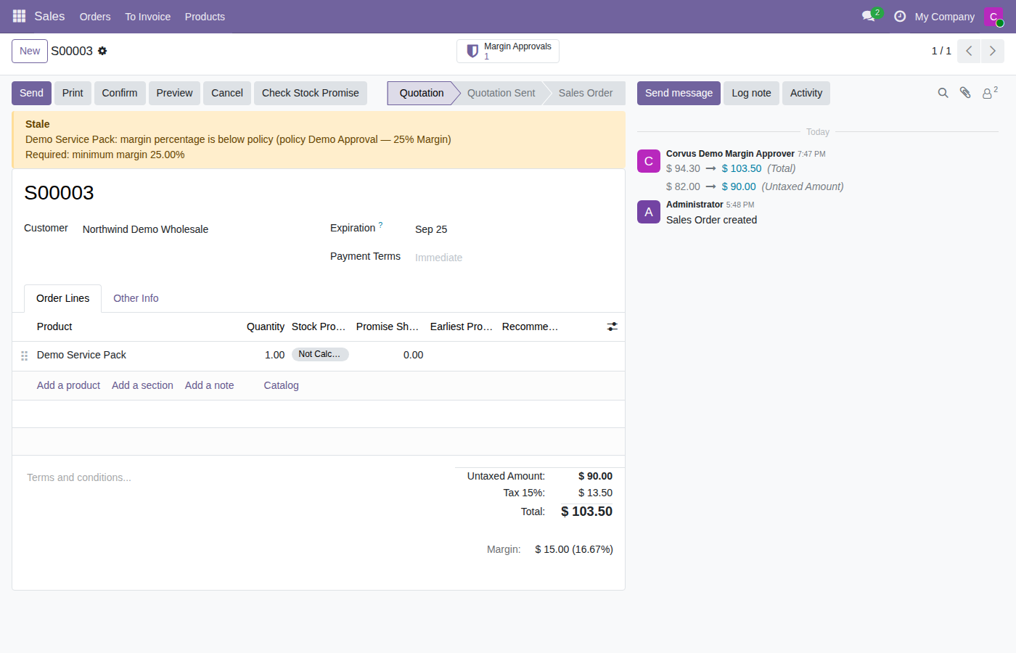1016x653 pixels.
Task: Click Add a product link
Action: click(68, 385)
